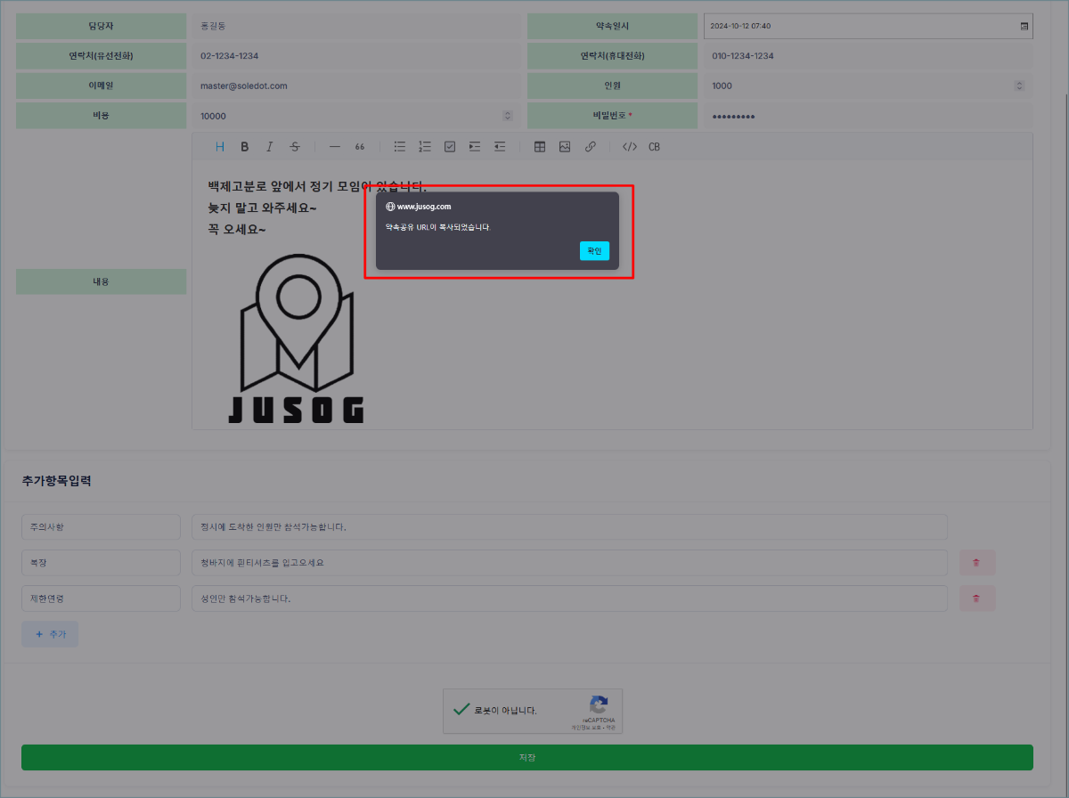
Task: Click the 인원 number spinner arrows
Action: tap(1020, 85)
